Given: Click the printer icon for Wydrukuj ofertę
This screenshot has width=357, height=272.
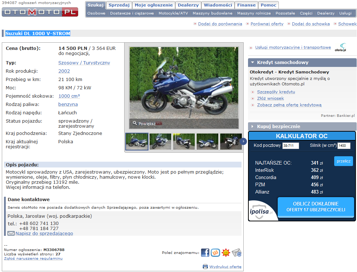Looking at the screenshot, I should (205, 267).
